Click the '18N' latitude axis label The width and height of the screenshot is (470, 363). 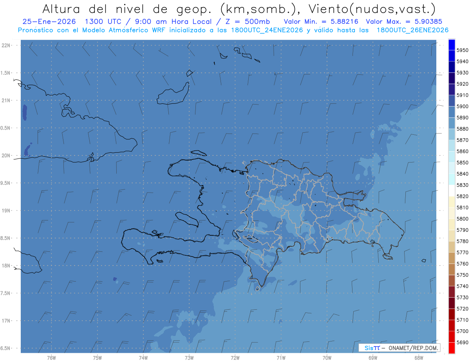[6, 266]
